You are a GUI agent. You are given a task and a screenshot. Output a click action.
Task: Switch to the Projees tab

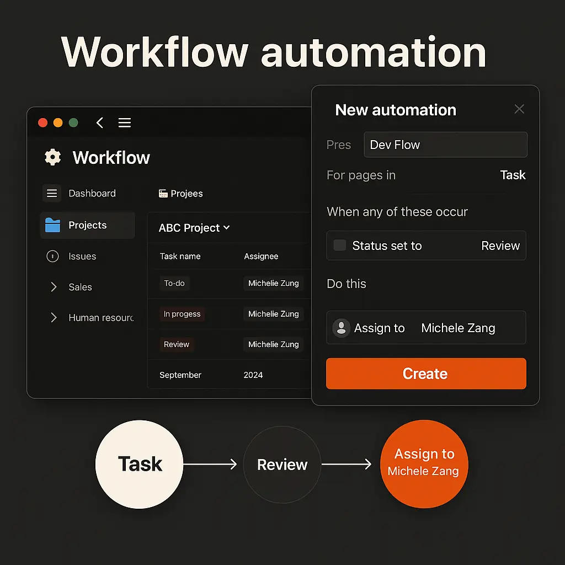point(180,194)
